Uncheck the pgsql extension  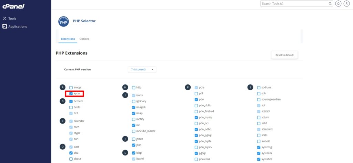(196, 153)
